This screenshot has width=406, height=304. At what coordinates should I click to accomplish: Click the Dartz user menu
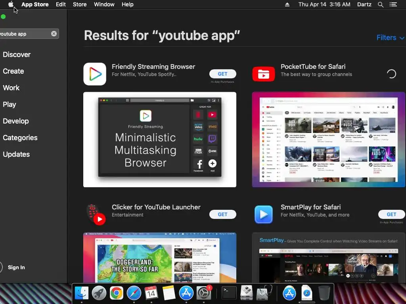[x=364, y=4]
